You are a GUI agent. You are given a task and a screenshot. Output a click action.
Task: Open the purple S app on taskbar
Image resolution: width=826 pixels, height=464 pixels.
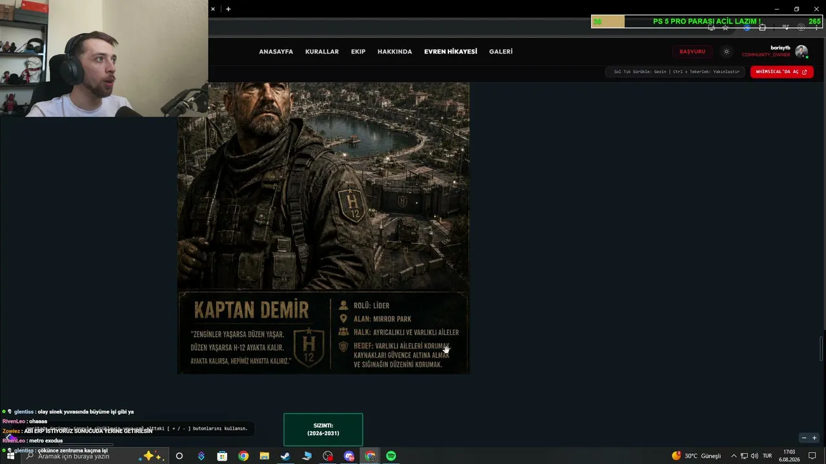(201, 456)
